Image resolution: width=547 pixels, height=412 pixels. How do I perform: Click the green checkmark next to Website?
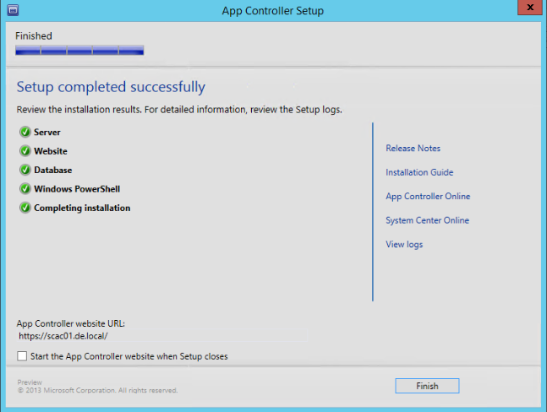25,151
